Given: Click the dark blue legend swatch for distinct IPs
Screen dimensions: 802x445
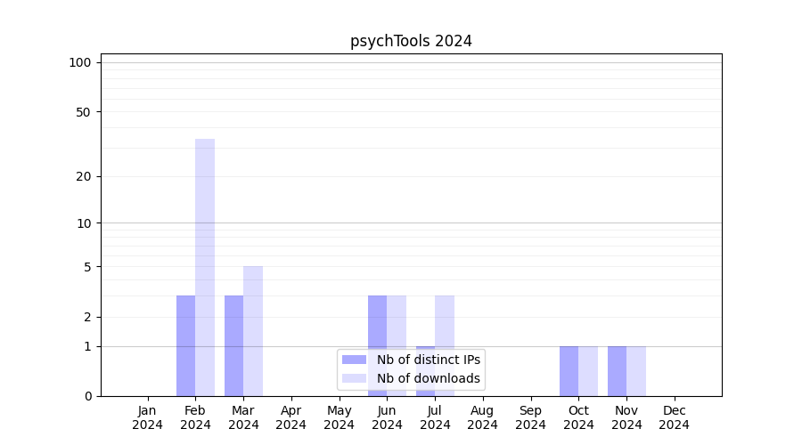Looking at the screenshot, I should pos(354,360).
